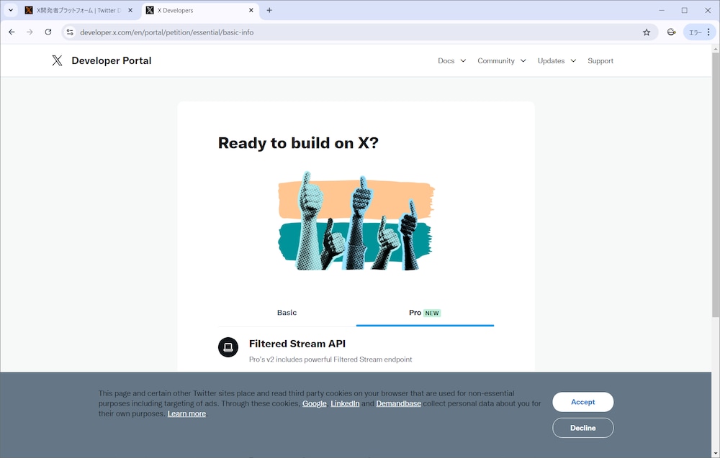Viewport: 720px width, 458px height.
Task: Click the scrollbar up arrow
Action: click(x=716, y=48)
